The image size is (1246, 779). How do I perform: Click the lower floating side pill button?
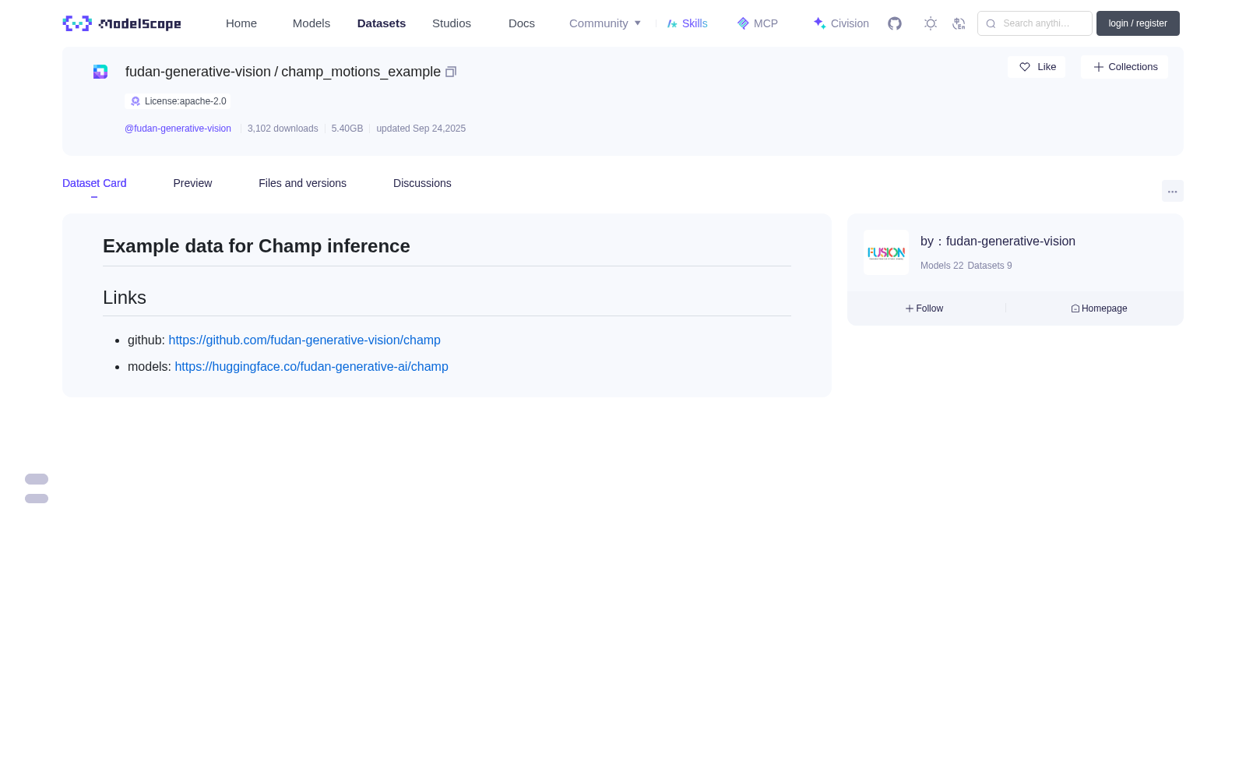point(37,499)
